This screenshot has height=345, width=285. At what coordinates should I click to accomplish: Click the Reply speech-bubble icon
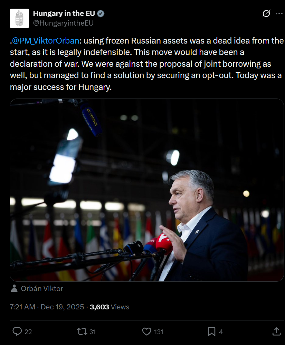click(17, 332)
